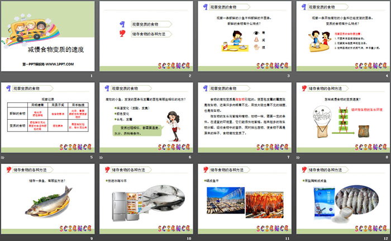Screen dimensions: 391x241
Task: Click the slide number 2 label
Action: click(x=190, y=75)
